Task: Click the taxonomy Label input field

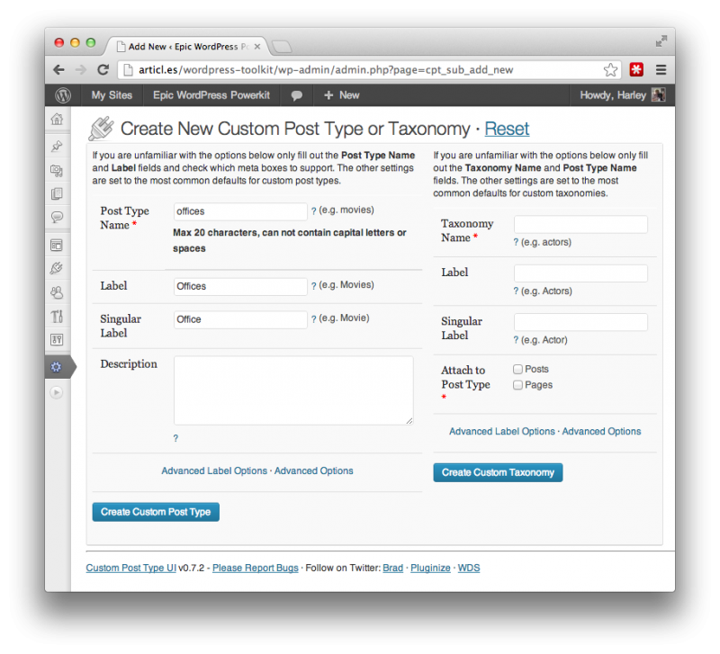Action: click(580, 273)
